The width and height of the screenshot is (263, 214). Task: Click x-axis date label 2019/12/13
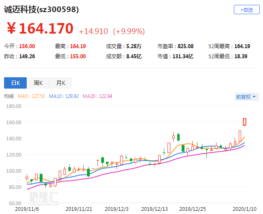pyautogui.click(x=155, y=209)
